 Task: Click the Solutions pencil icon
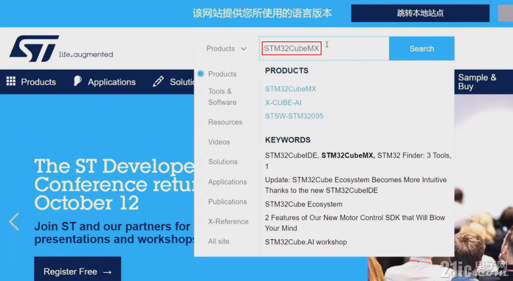[158, 82]
